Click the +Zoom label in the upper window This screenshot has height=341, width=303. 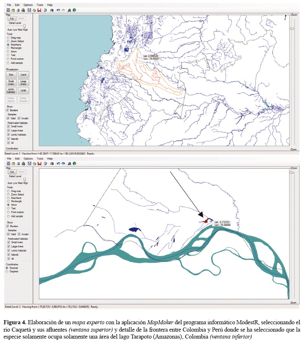[293, 15]
